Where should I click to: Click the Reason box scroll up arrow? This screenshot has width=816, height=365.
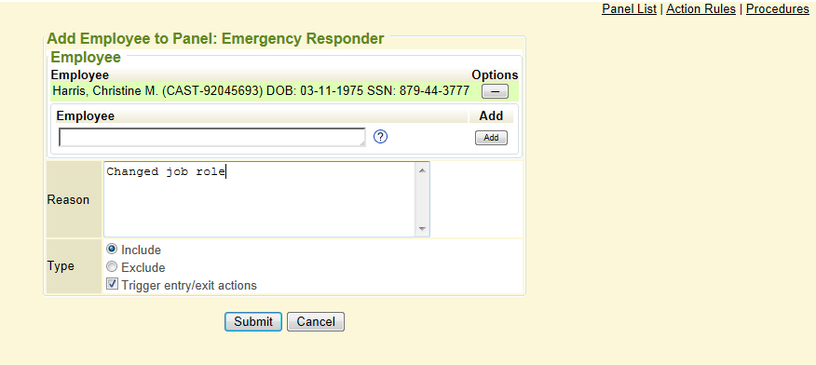coord(422,170)
